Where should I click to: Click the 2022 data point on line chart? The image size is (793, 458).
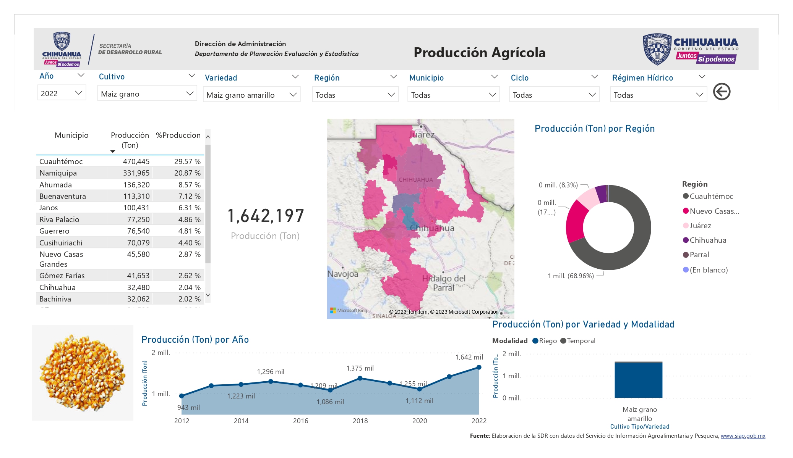(479, 367)
